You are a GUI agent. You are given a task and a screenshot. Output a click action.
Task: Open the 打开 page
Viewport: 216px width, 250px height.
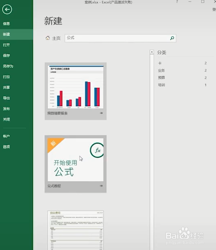pyautogui.click(x=6, y=45)
